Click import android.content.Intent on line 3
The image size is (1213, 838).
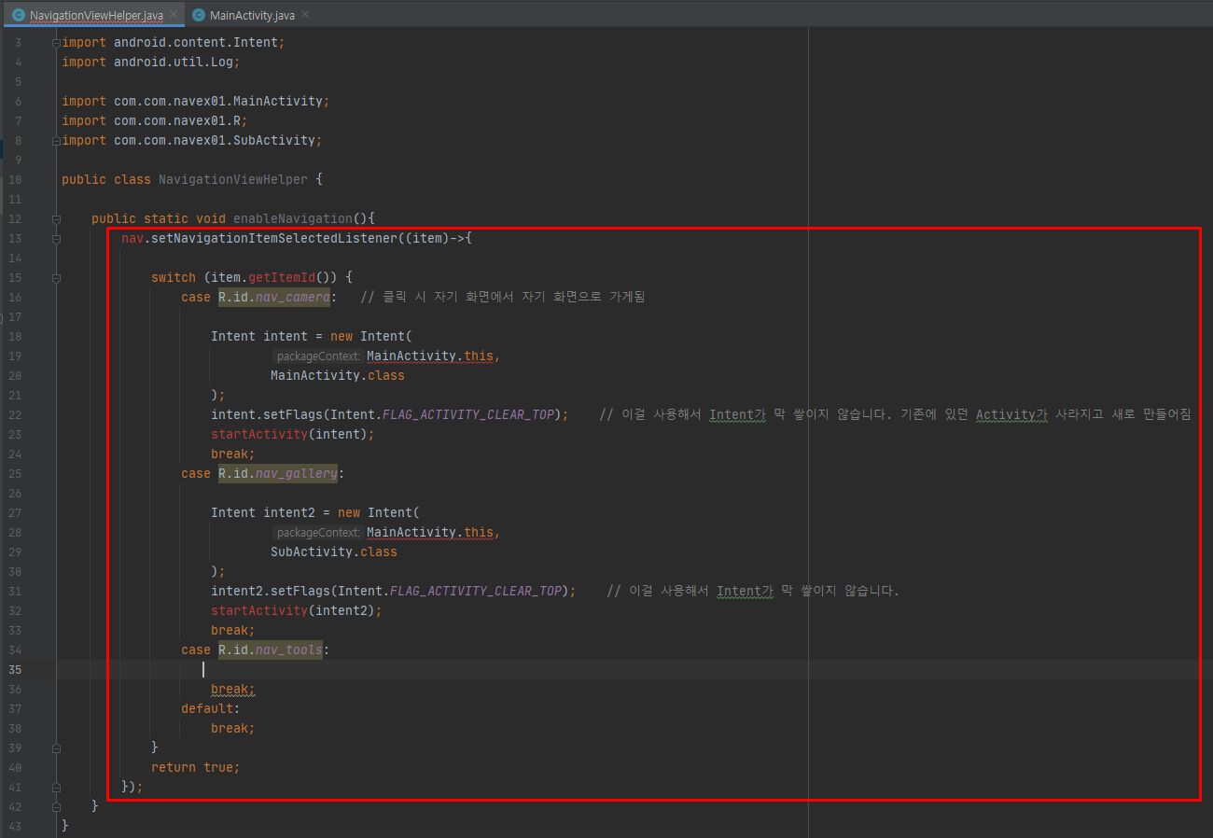(174, 43)
